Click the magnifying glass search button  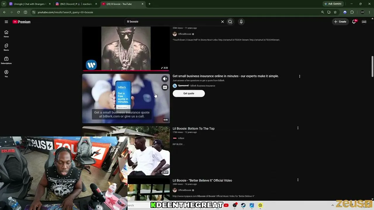[x=230, y=22]
